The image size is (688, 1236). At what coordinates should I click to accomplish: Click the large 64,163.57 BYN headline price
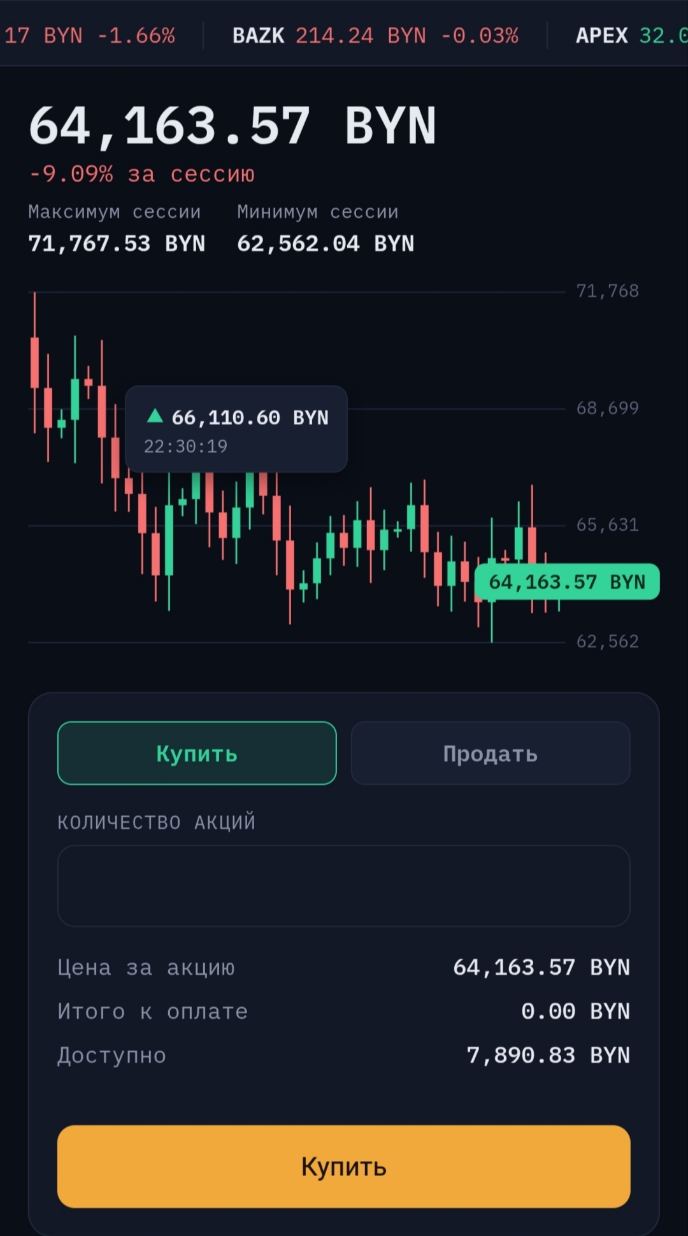click(233, 126)
